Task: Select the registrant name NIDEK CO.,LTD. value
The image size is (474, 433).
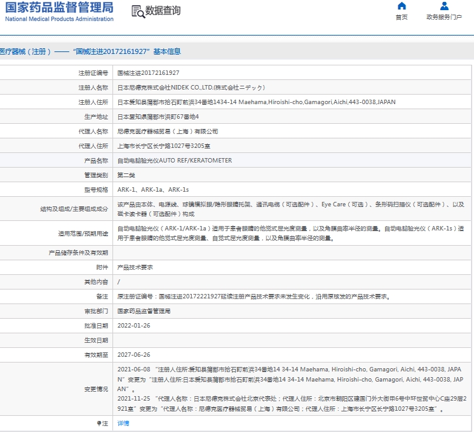Action: (x=191, y=88)
